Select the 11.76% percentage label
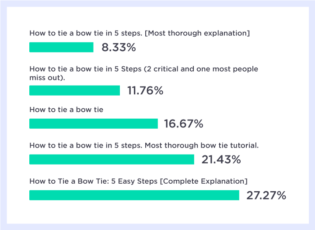315x230 pixels. pyautogui.click(x=145, y=90)
